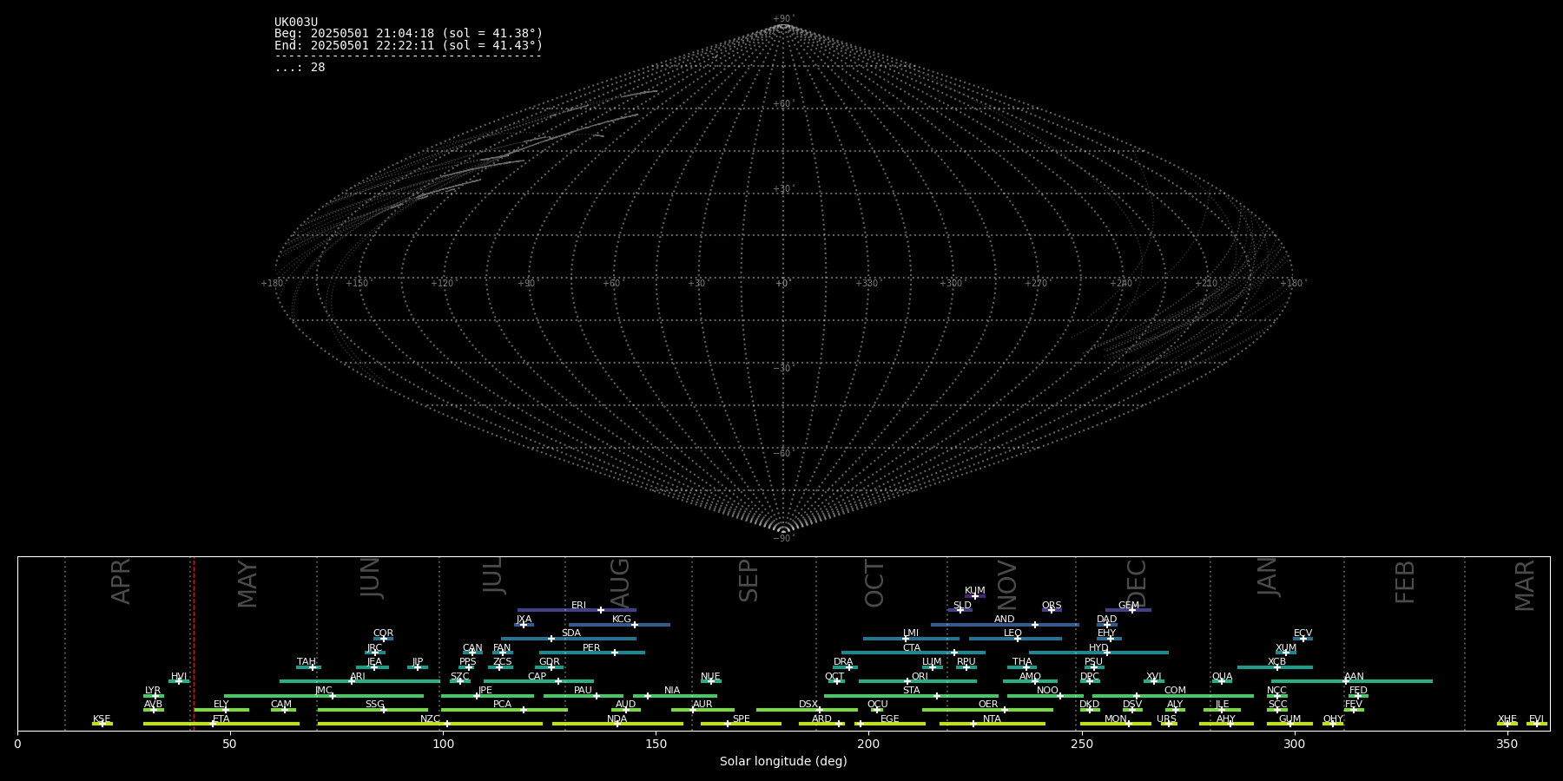This screenshot has width=1563, height=781.
Task: Click the OCT month label
Action: tap(875, 583)
